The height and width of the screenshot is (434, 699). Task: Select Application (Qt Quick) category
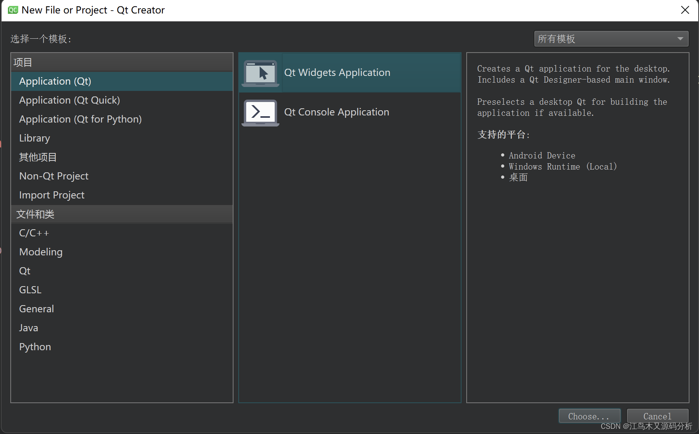click(x=122, y=100)
